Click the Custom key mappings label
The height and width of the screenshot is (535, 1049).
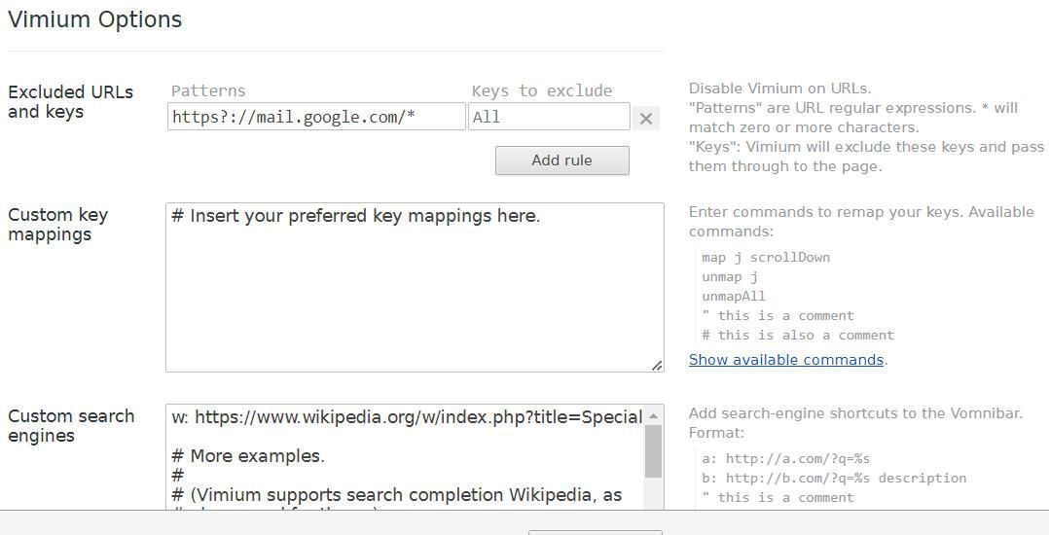(57, 225)
